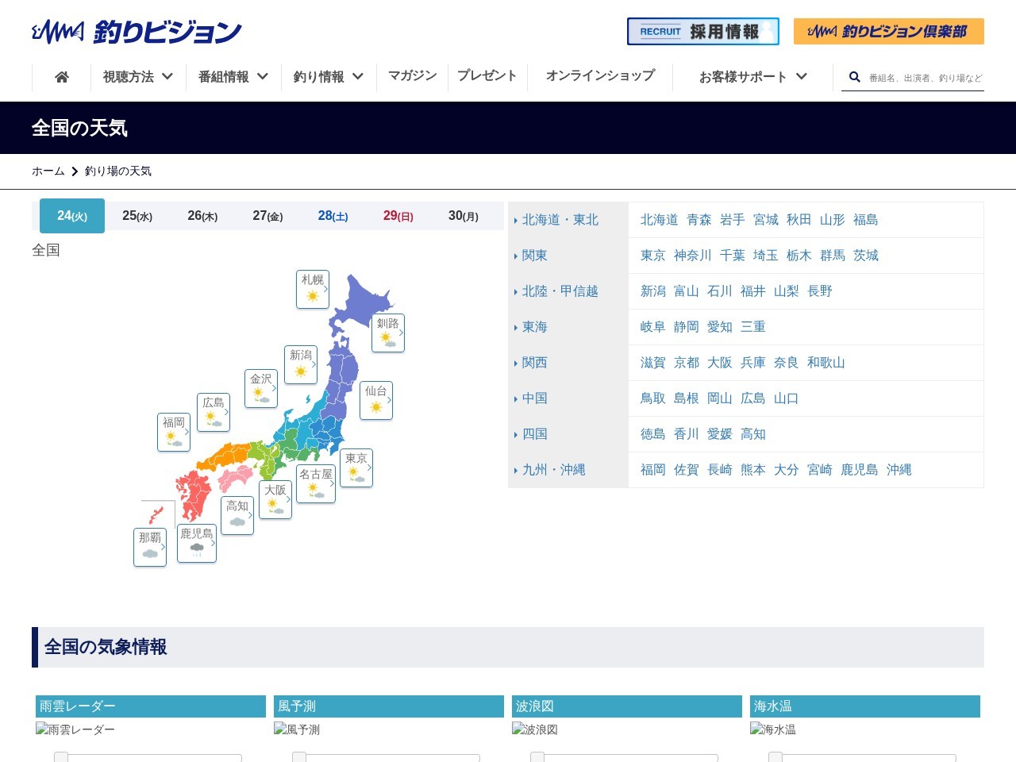
Task: Select the Fukuoka weather marker on map
Action: (x=174, y=432)
